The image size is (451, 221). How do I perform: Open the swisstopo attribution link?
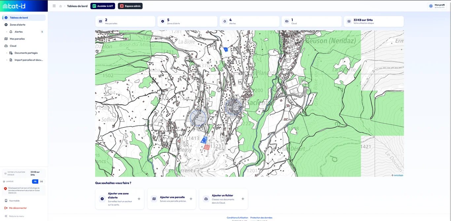click(x=399, y=175)
